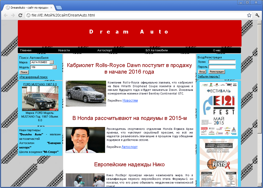Open the Автоспорт menu item

105,50
